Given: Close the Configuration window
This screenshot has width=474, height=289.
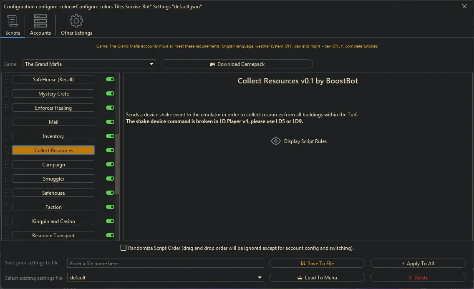Looking at the screenshot, I should click(464, 6).
